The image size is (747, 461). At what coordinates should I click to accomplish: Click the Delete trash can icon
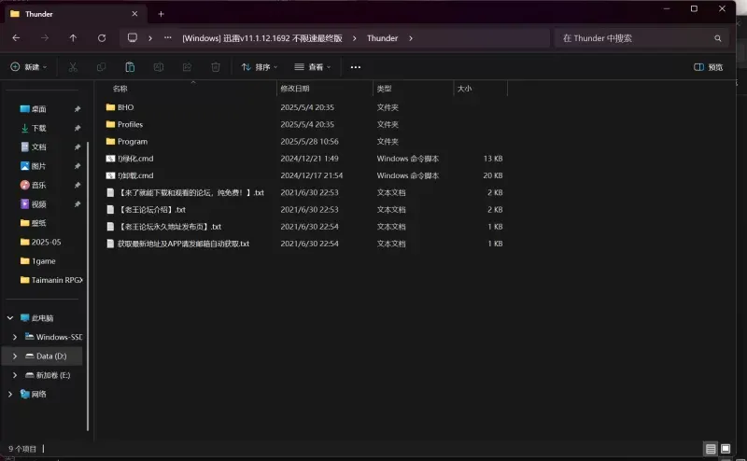pyautogui.click(x=216, y=67)
